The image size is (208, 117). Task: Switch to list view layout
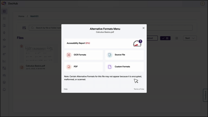[x=177, y=38]
